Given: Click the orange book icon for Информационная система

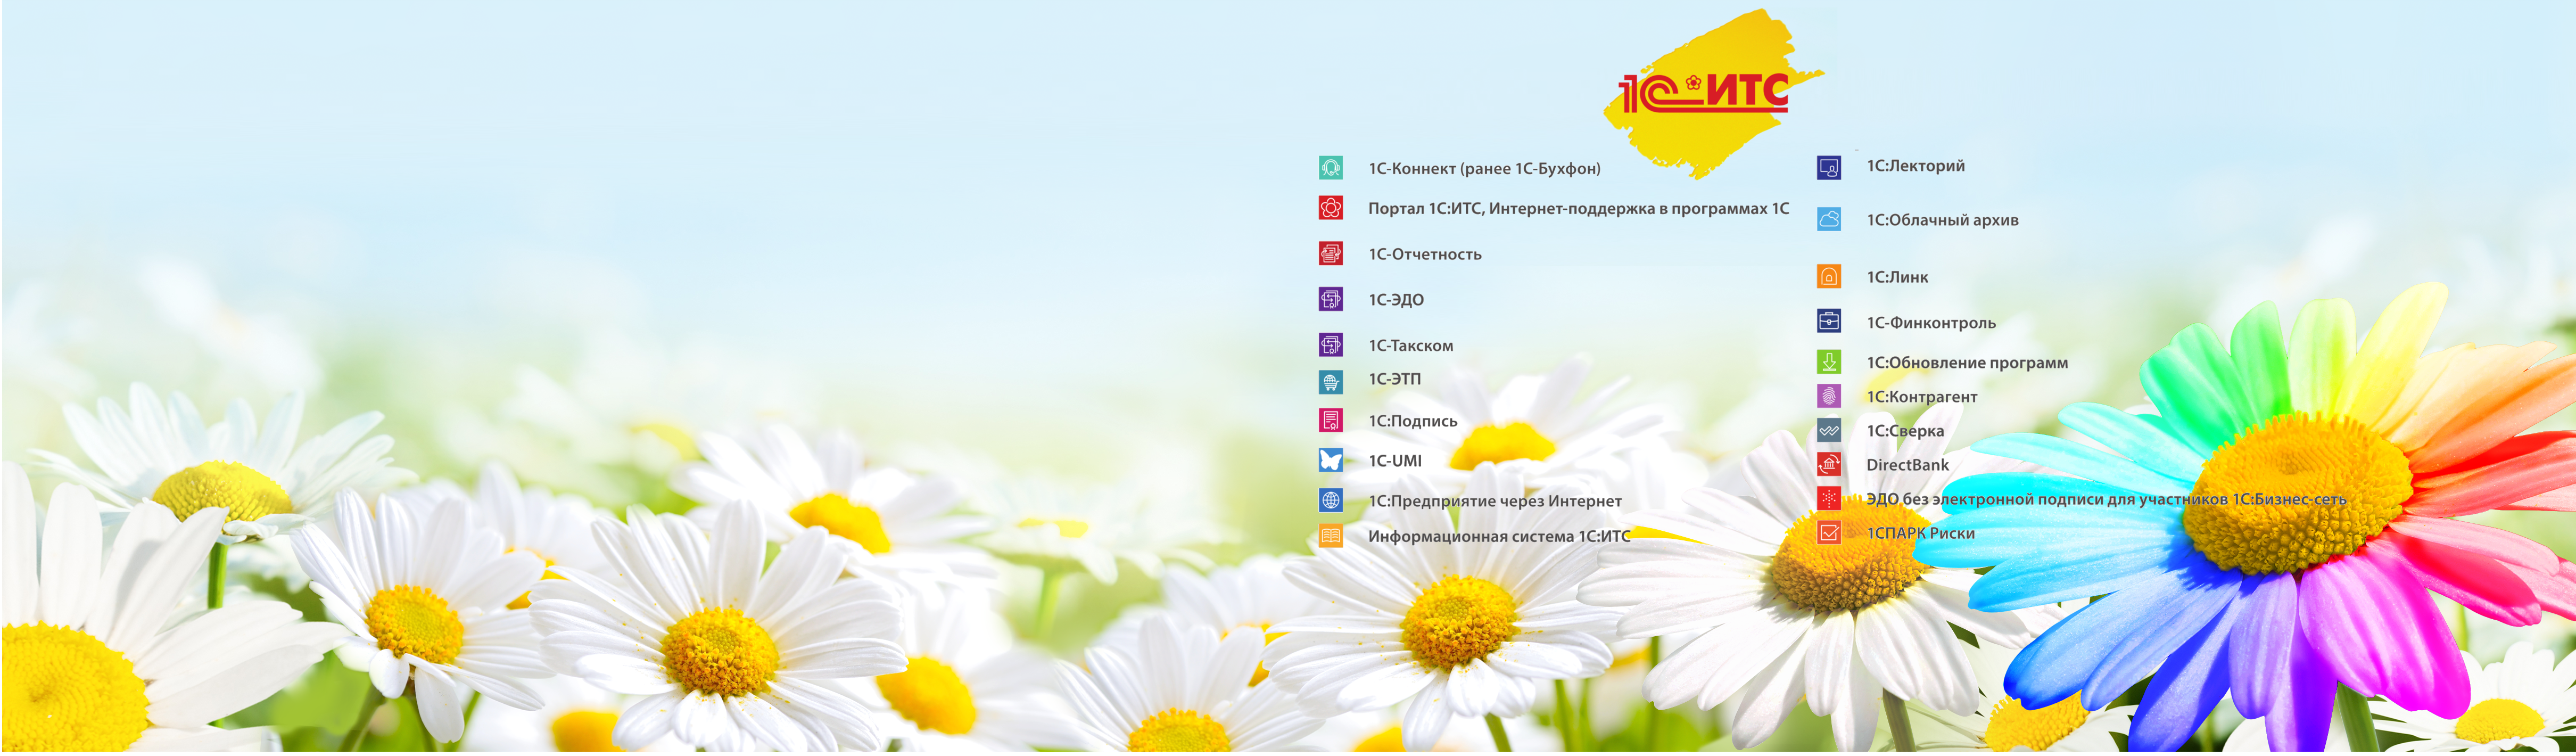Looking at the screenshot, I should pyautogui.click(x=1330, y=536).
